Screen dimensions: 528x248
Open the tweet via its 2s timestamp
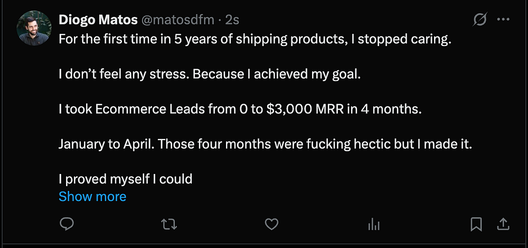pyautogui.click(x=232, y=20)
